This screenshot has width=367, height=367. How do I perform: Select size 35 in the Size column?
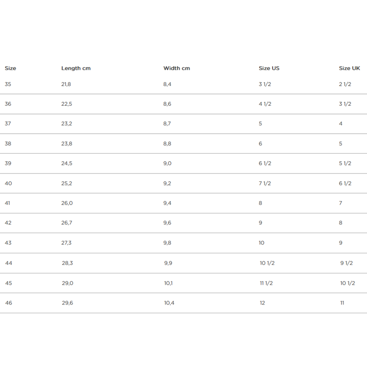(x=8, y=84)
